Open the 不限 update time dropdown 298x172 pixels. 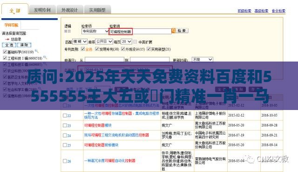pos(202,60)
